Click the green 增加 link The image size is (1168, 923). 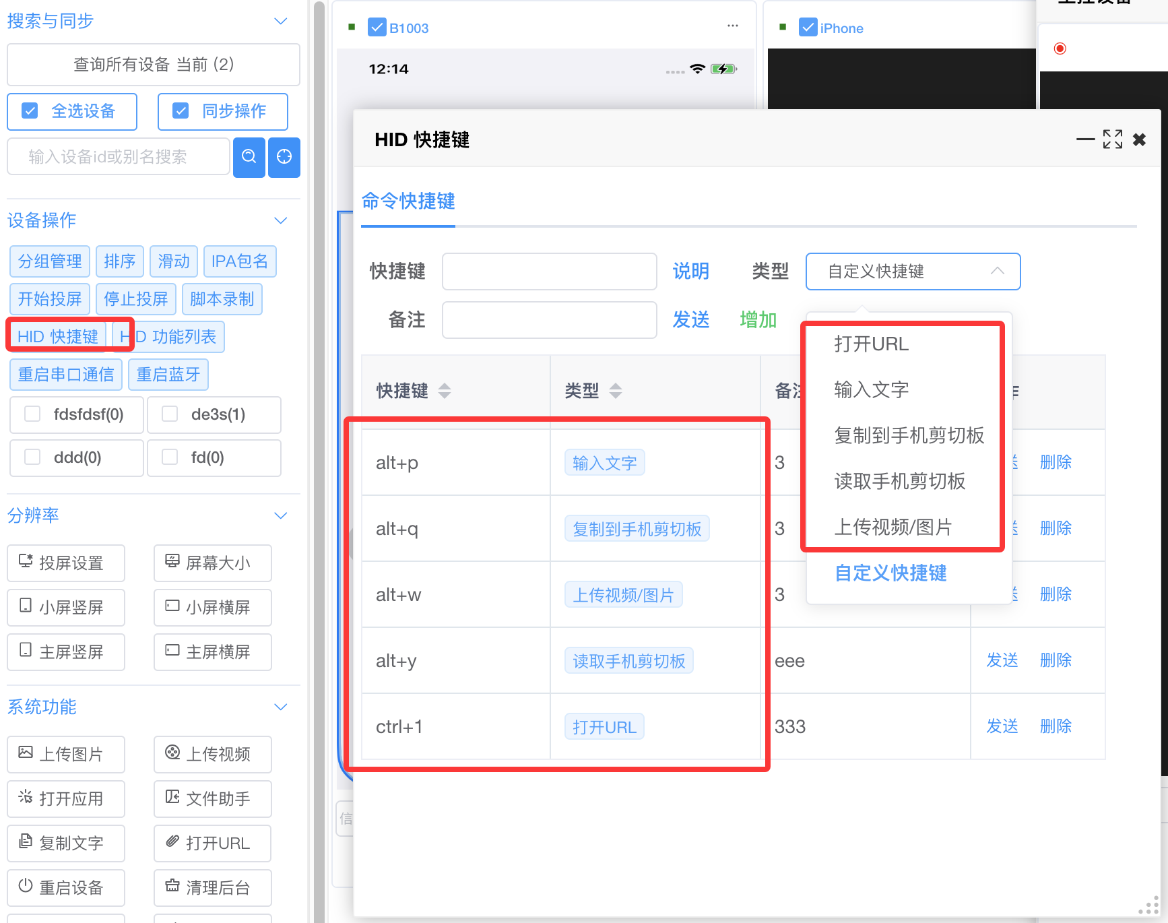point(758,319)
